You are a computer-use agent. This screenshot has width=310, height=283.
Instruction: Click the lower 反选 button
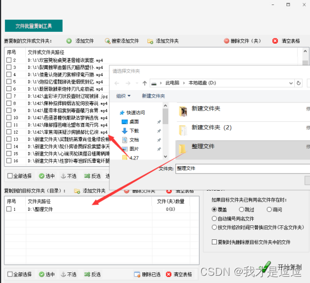(x=92, y=274)
